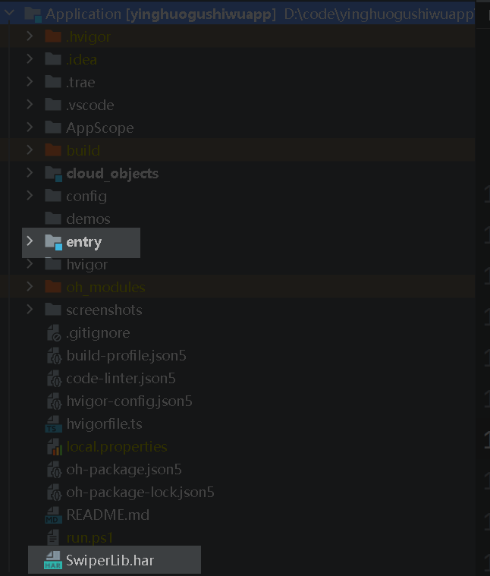Image resolution: width=490 pixels, height=576 pixels.
Task: Click the local.properties file icon
Action: click(53, 447)
